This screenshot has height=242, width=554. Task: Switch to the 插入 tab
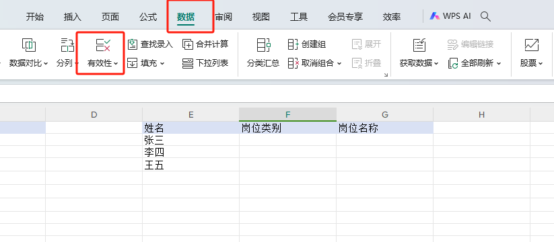(x=73, y=17)
